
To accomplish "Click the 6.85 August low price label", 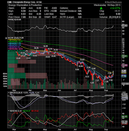I will click(x=92, y=83).
